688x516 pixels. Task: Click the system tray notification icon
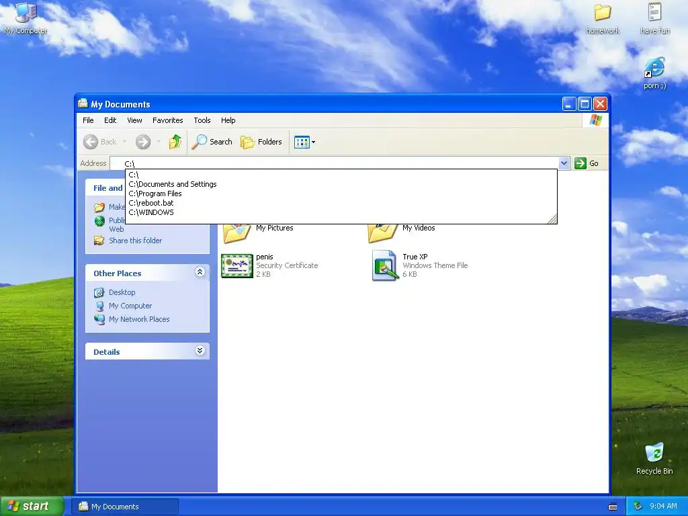tap(638, 507)
